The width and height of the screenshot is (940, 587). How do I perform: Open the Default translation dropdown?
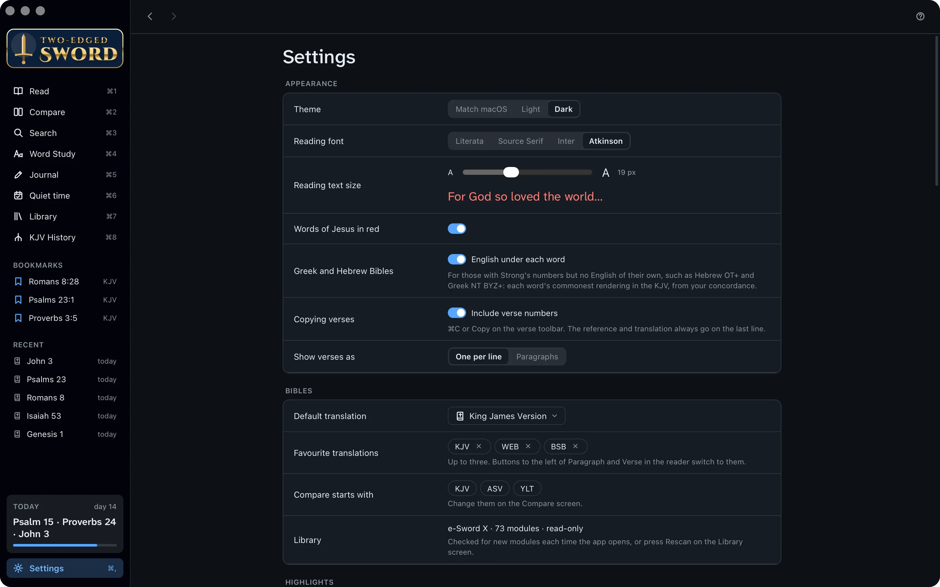507,416
